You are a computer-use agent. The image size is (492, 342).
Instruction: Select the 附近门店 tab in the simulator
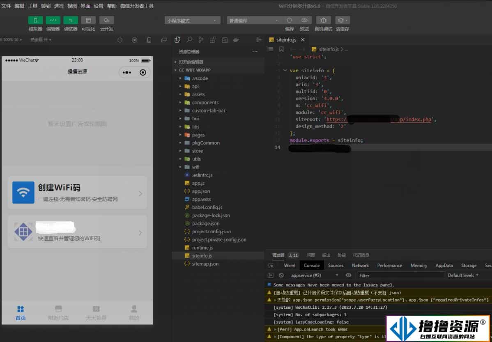pos(58,313)
